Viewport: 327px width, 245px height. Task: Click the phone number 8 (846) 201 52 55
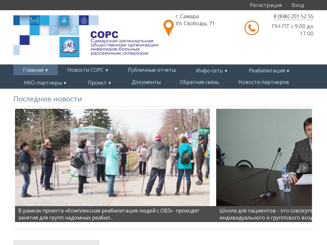(x=293, y=17)
